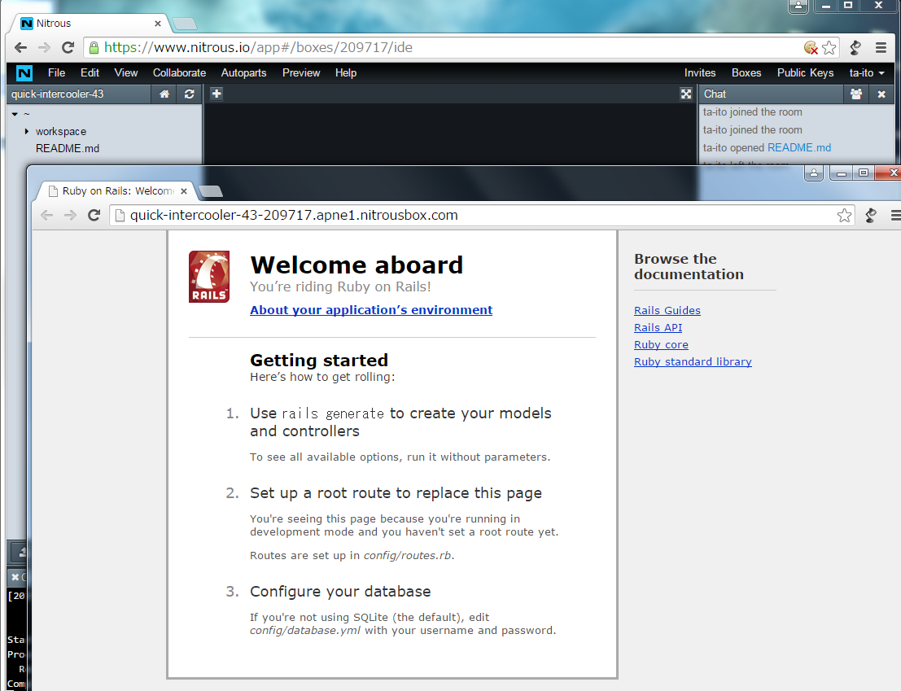
Task: Close the Nitrous browser tab
Action: tap(157, 24)
